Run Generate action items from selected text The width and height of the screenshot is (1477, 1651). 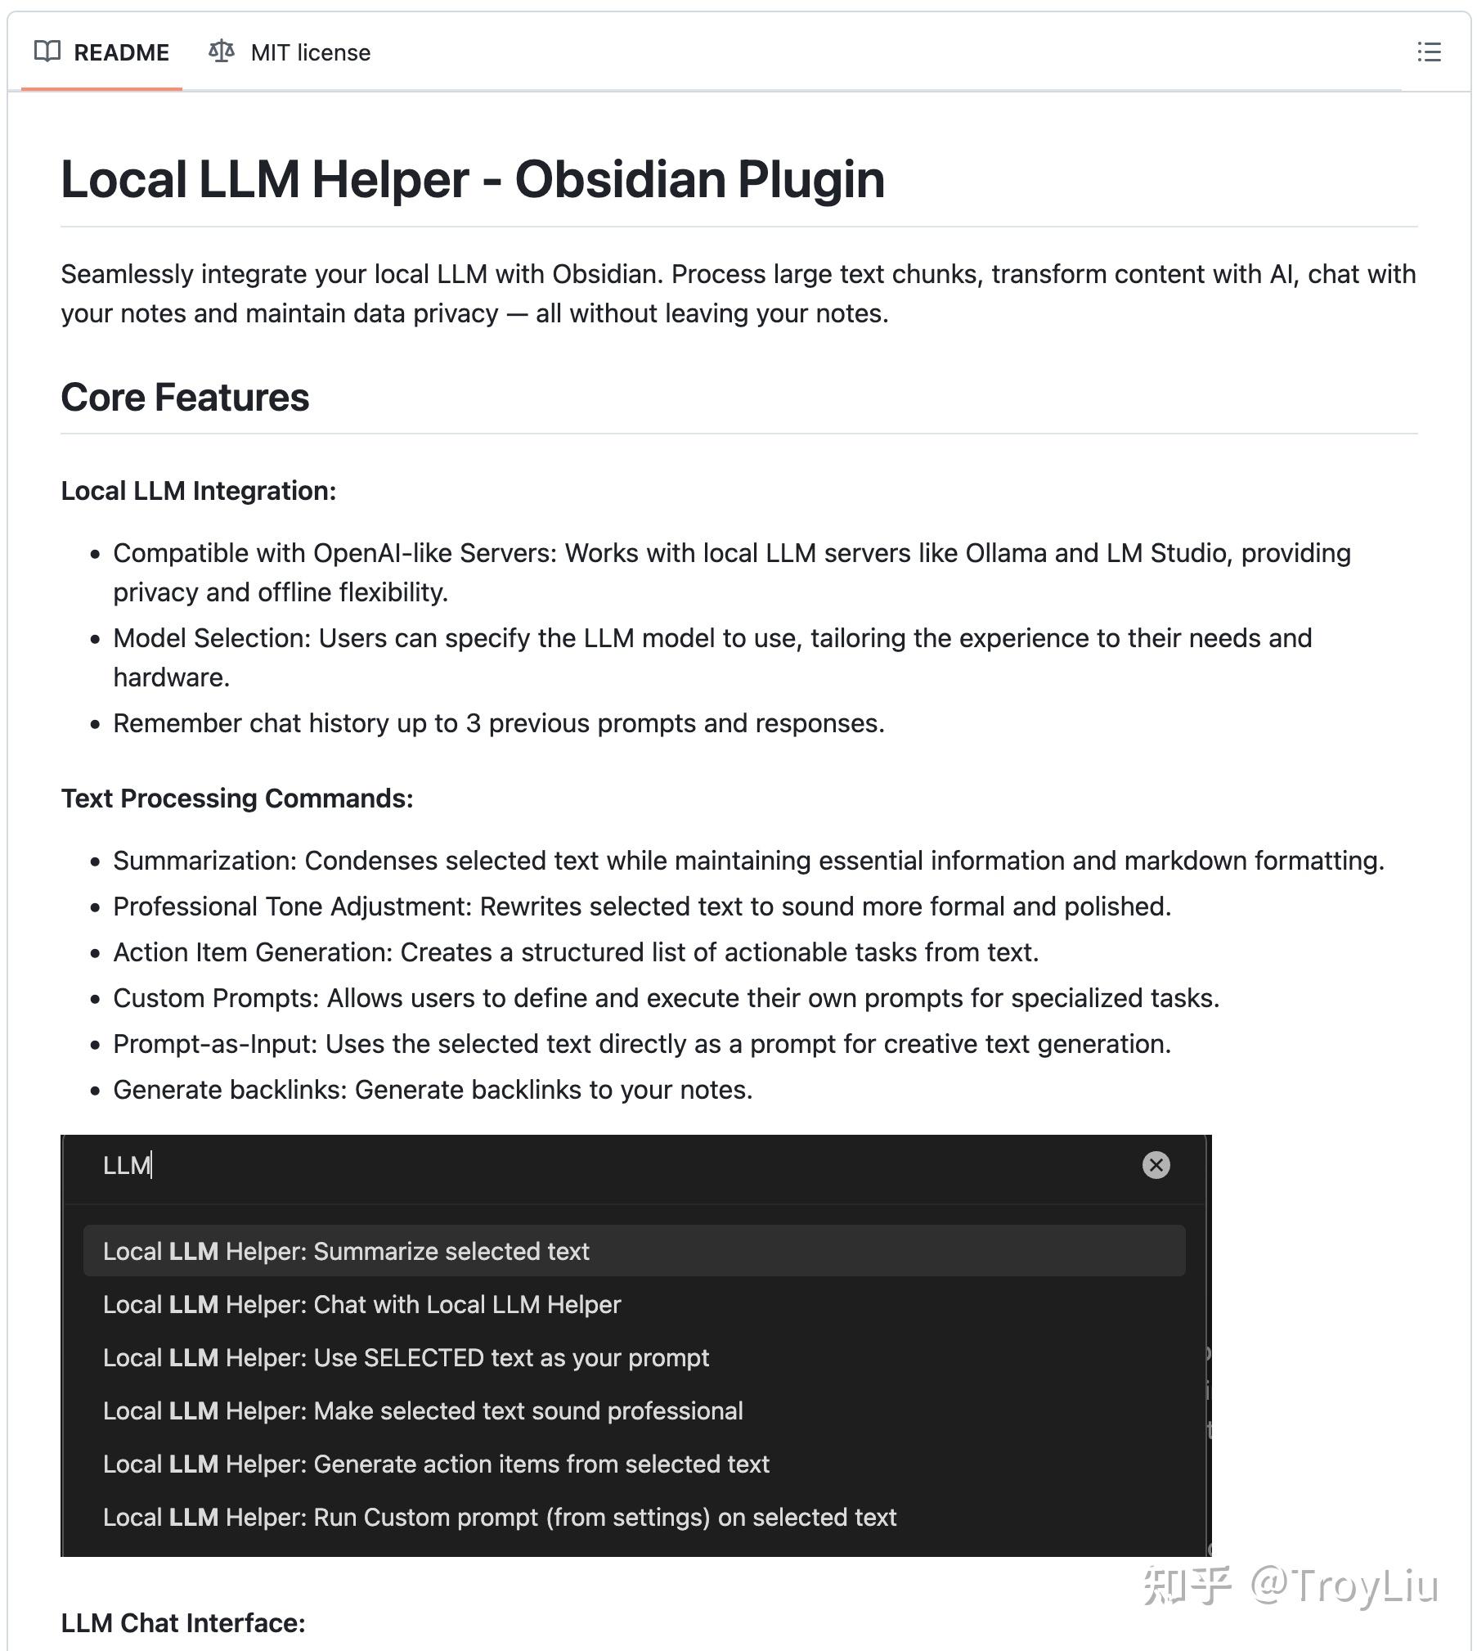pos(436,1464)
